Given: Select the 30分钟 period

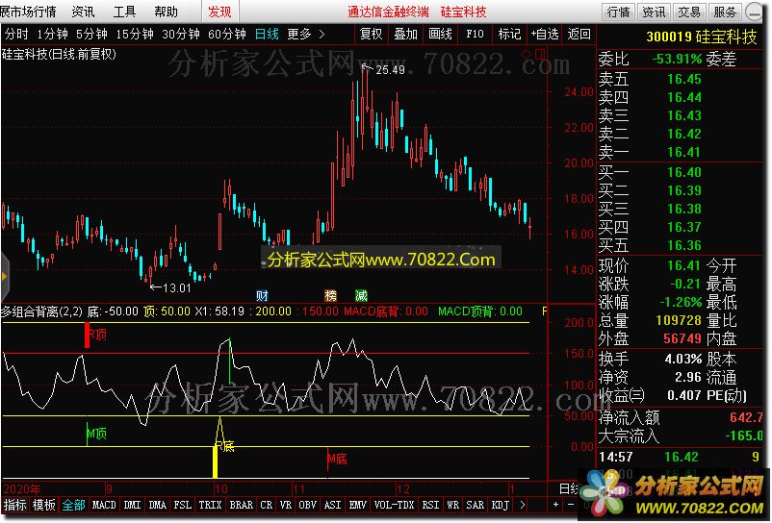Looking at the screenshot, I should tap(181, 35).
